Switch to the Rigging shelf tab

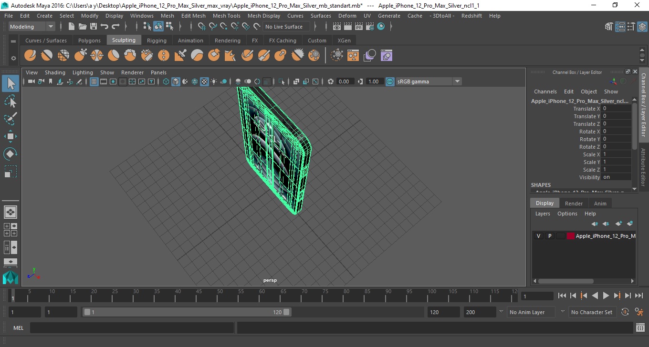tap(157, 41)
